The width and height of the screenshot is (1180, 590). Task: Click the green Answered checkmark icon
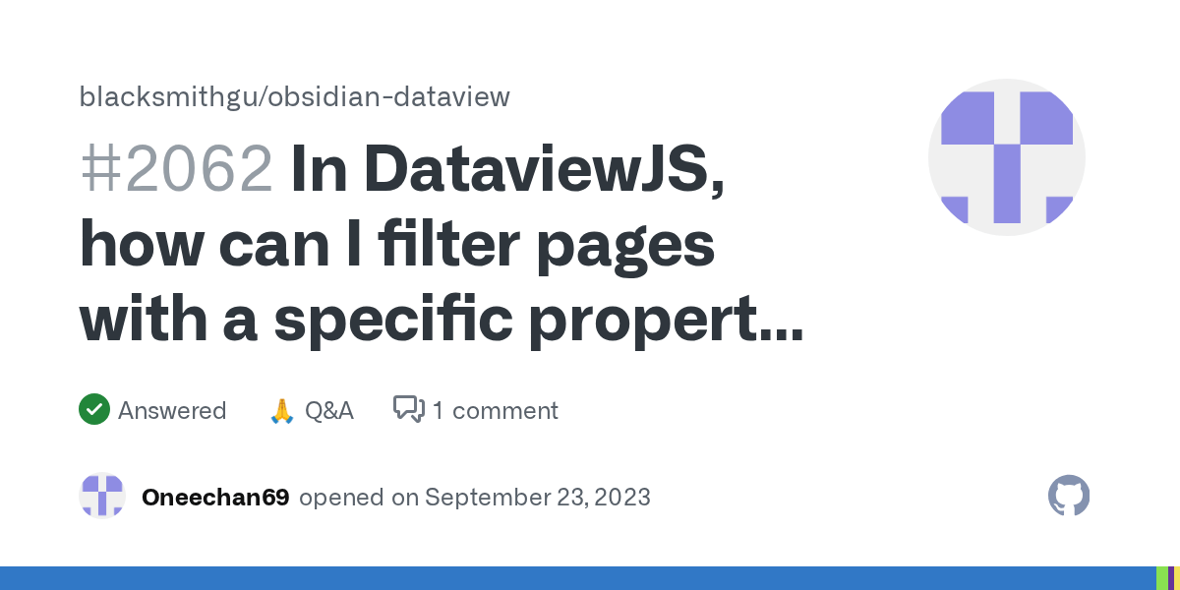point(93,409)
